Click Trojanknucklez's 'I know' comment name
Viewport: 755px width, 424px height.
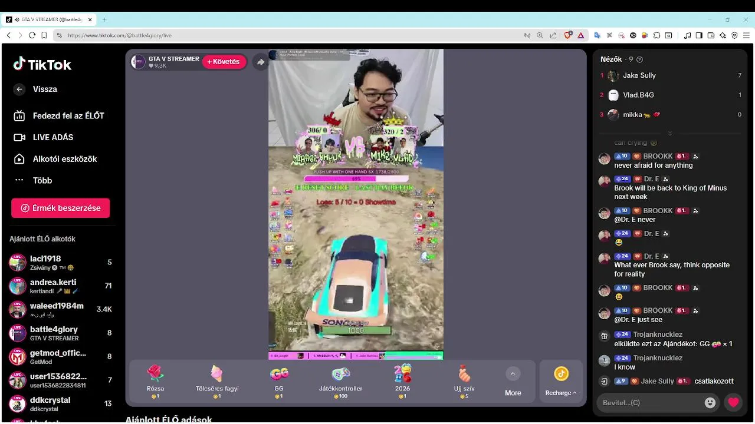pos(658,358)
